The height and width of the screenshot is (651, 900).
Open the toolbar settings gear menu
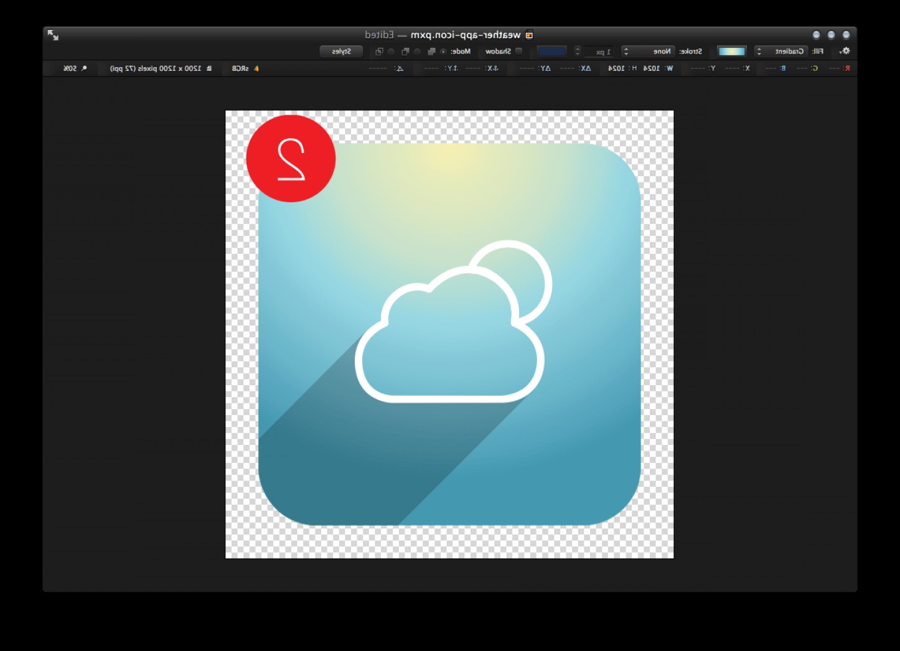846,52
